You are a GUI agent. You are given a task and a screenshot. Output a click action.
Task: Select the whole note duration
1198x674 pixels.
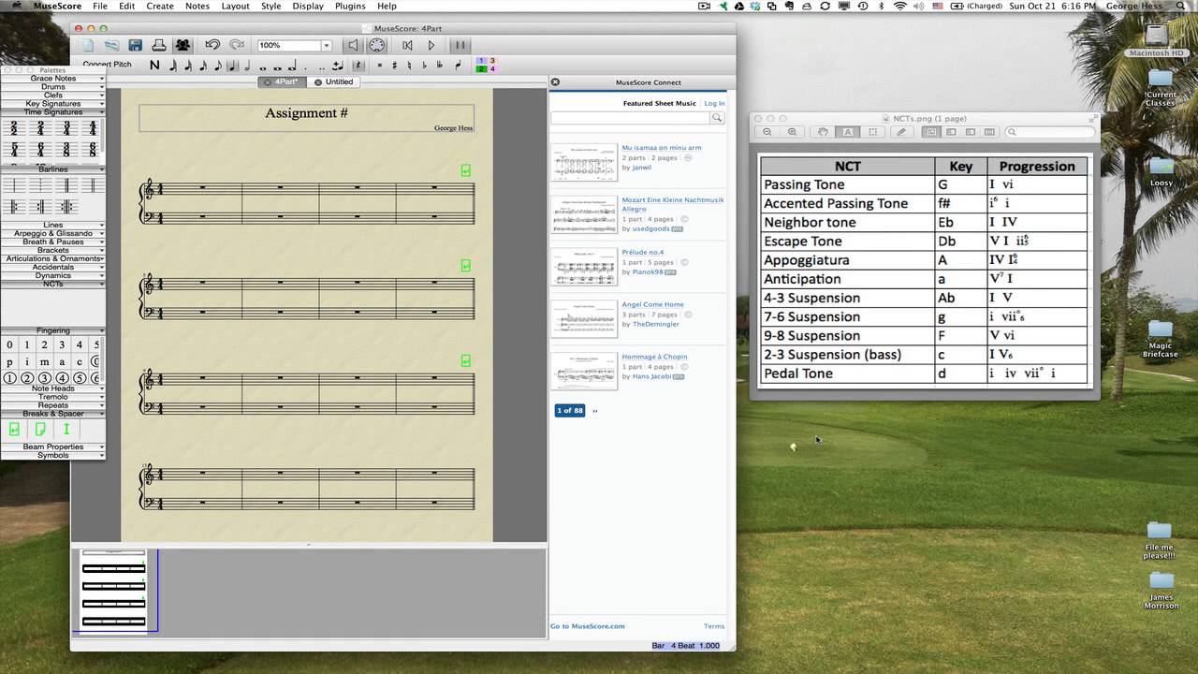[262, 67]
